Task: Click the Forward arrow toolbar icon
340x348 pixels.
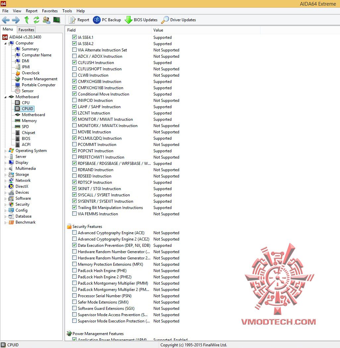Action: click(16, 20)
